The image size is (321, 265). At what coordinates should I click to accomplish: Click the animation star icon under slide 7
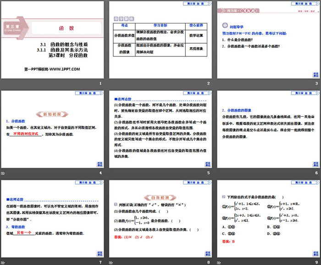(x=3, y=263)
